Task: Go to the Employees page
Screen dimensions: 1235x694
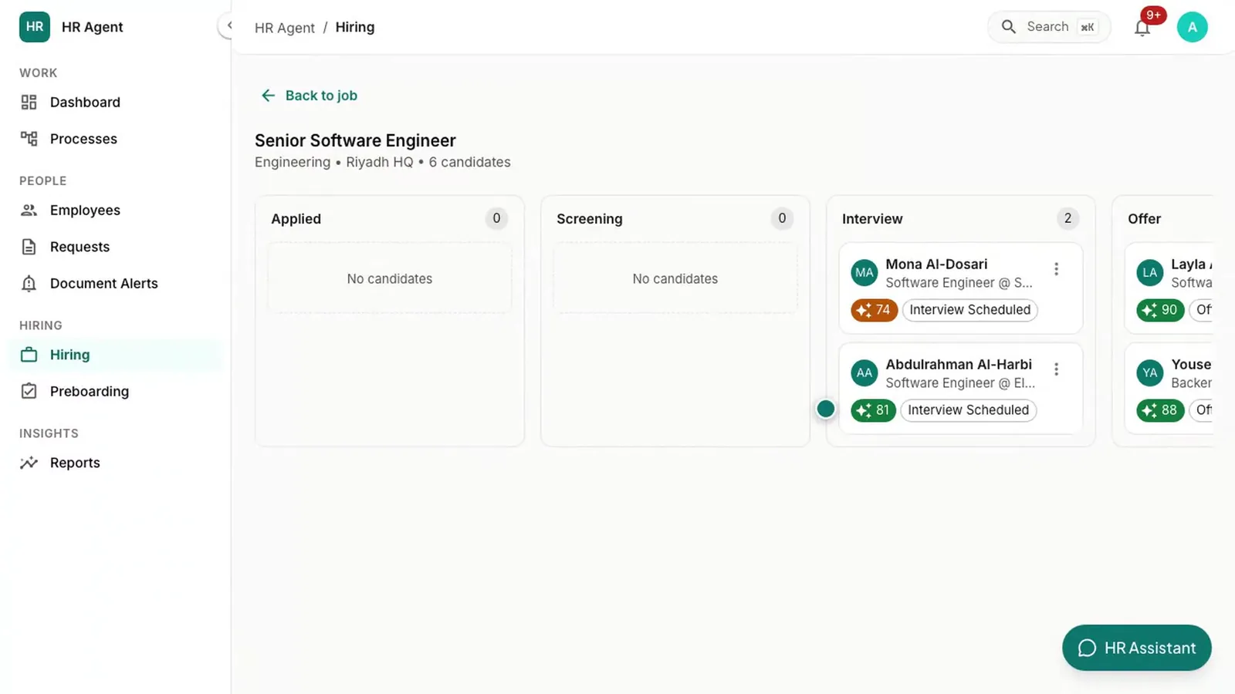Action: (x=115, y=211)
